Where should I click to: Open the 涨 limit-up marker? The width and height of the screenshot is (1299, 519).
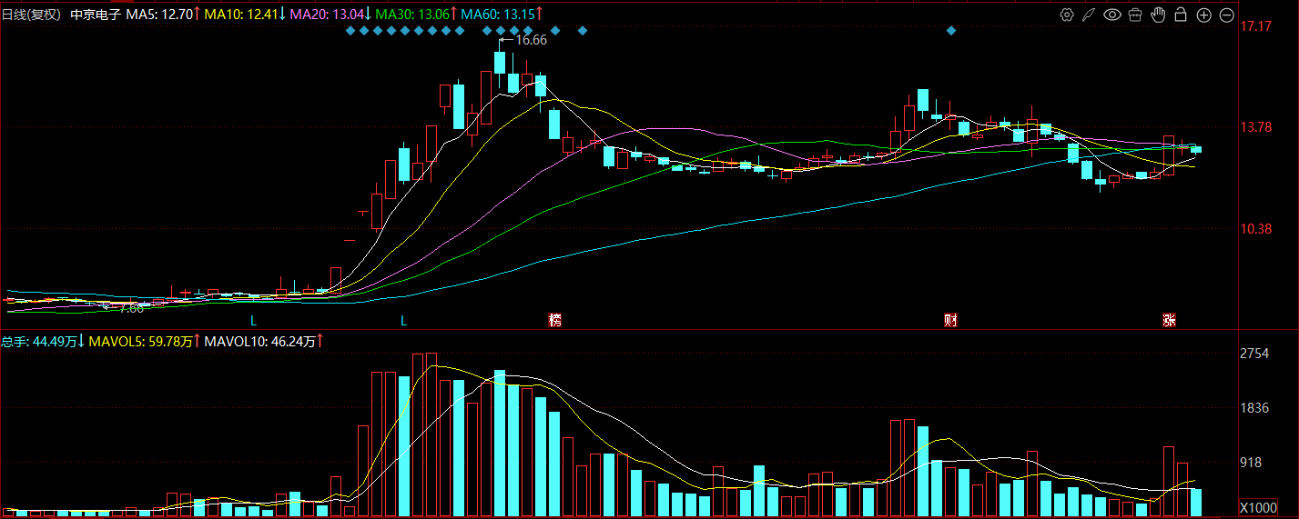coord(1169,320)
